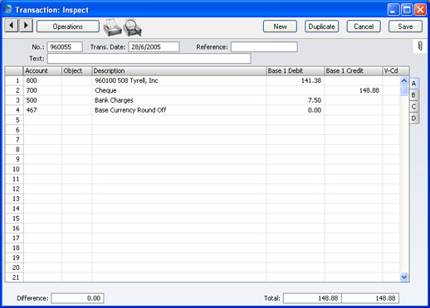The width and height of the screenshot is (430, 308).
Task: Maximize the Transaction window
Action: (x=407, y=10)
